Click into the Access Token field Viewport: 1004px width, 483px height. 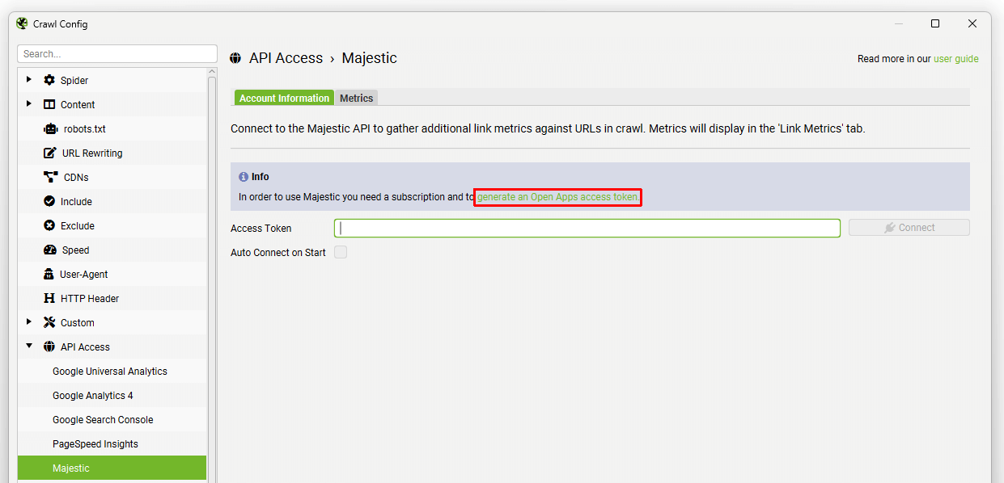(587, 228)
